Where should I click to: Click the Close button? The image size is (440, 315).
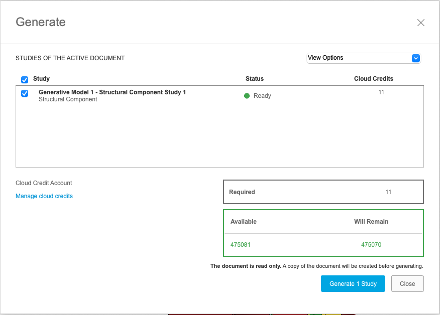pyautogui.click(x=407, y=284)
